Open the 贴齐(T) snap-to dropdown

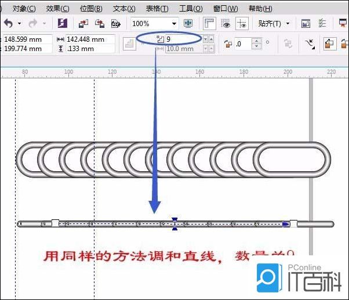(x=274, y=23)
